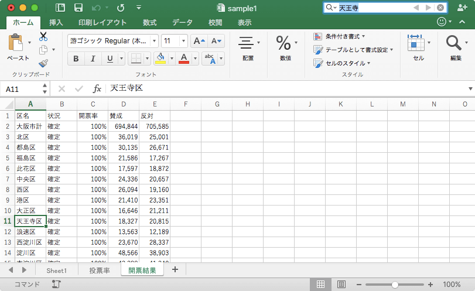Clear the search field with the X
This screenshot has width=475, height=291.
(440, 8)
